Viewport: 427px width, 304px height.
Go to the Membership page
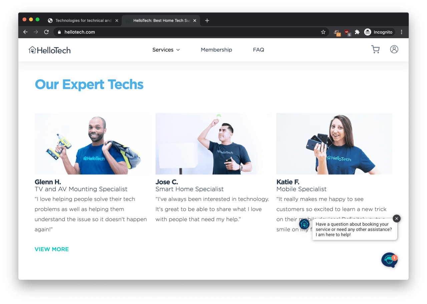[x=216, y=50]
